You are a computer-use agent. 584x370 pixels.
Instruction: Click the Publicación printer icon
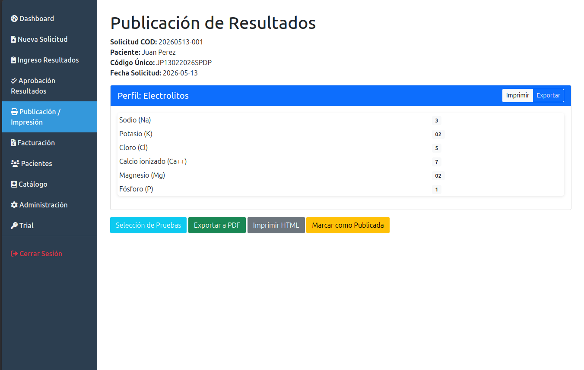(14, 112)
